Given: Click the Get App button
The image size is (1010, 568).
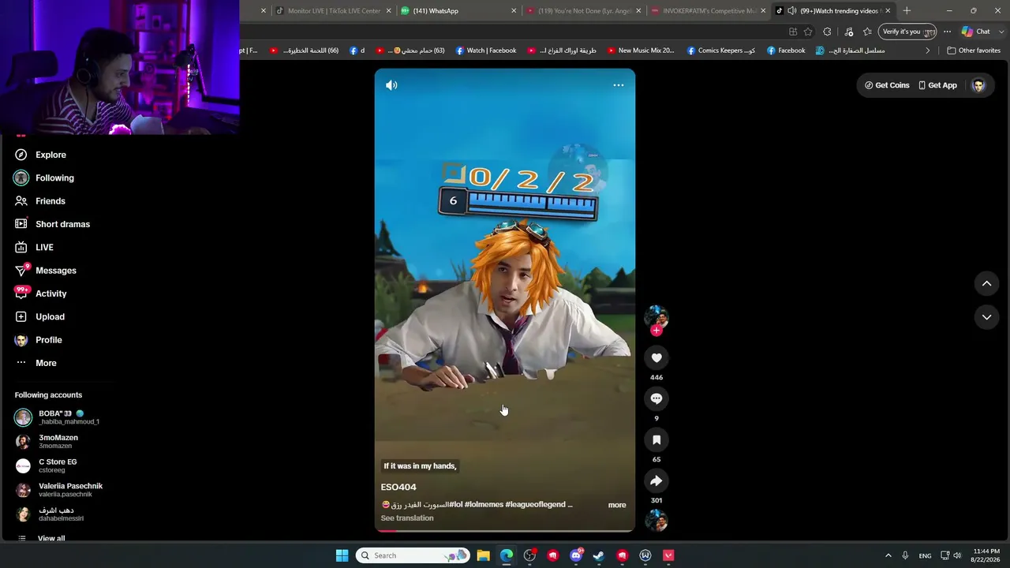Looking at the screenshot, I should tap(937, 85).
